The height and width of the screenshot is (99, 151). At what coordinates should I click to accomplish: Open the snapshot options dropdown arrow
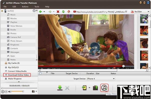(x=36, y=91)
